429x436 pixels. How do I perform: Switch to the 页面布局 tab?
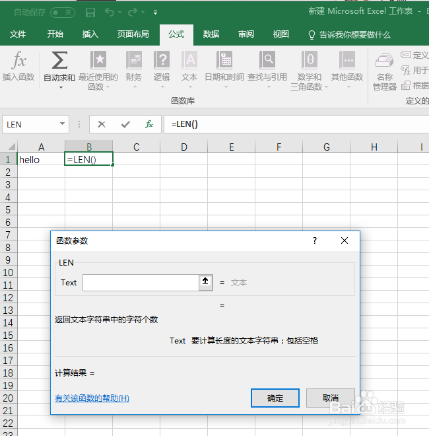tap(133, 34)
